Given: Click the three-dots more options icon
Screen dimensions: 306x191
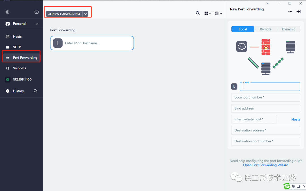Looking at the screenshot, I should (290, 12).
